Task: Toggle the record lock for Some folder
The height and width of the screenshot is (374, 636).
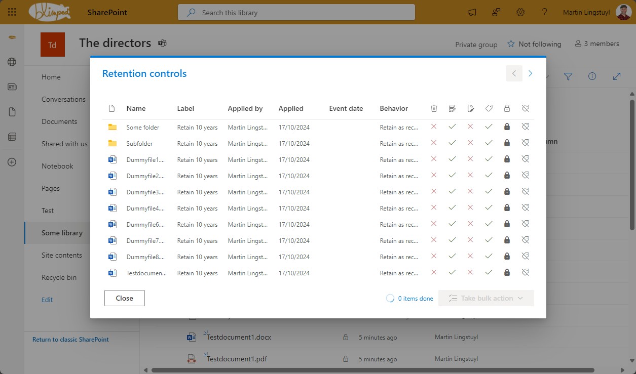Action: coord(507,127)
